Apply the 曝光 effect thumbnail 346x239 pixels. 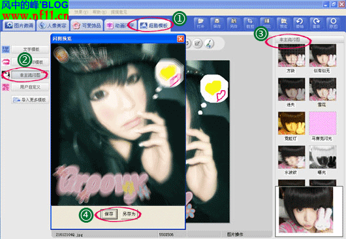(322, 157)
